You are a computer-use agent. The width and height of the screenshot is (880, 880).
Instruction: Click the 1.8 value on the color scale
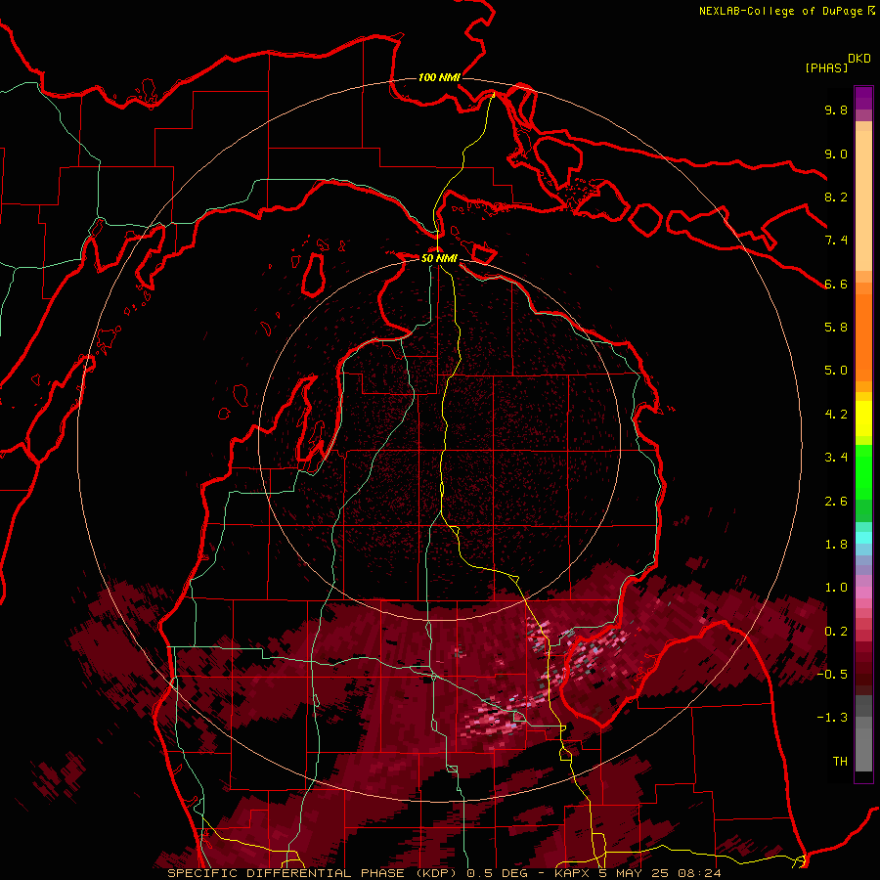[836, 545]
